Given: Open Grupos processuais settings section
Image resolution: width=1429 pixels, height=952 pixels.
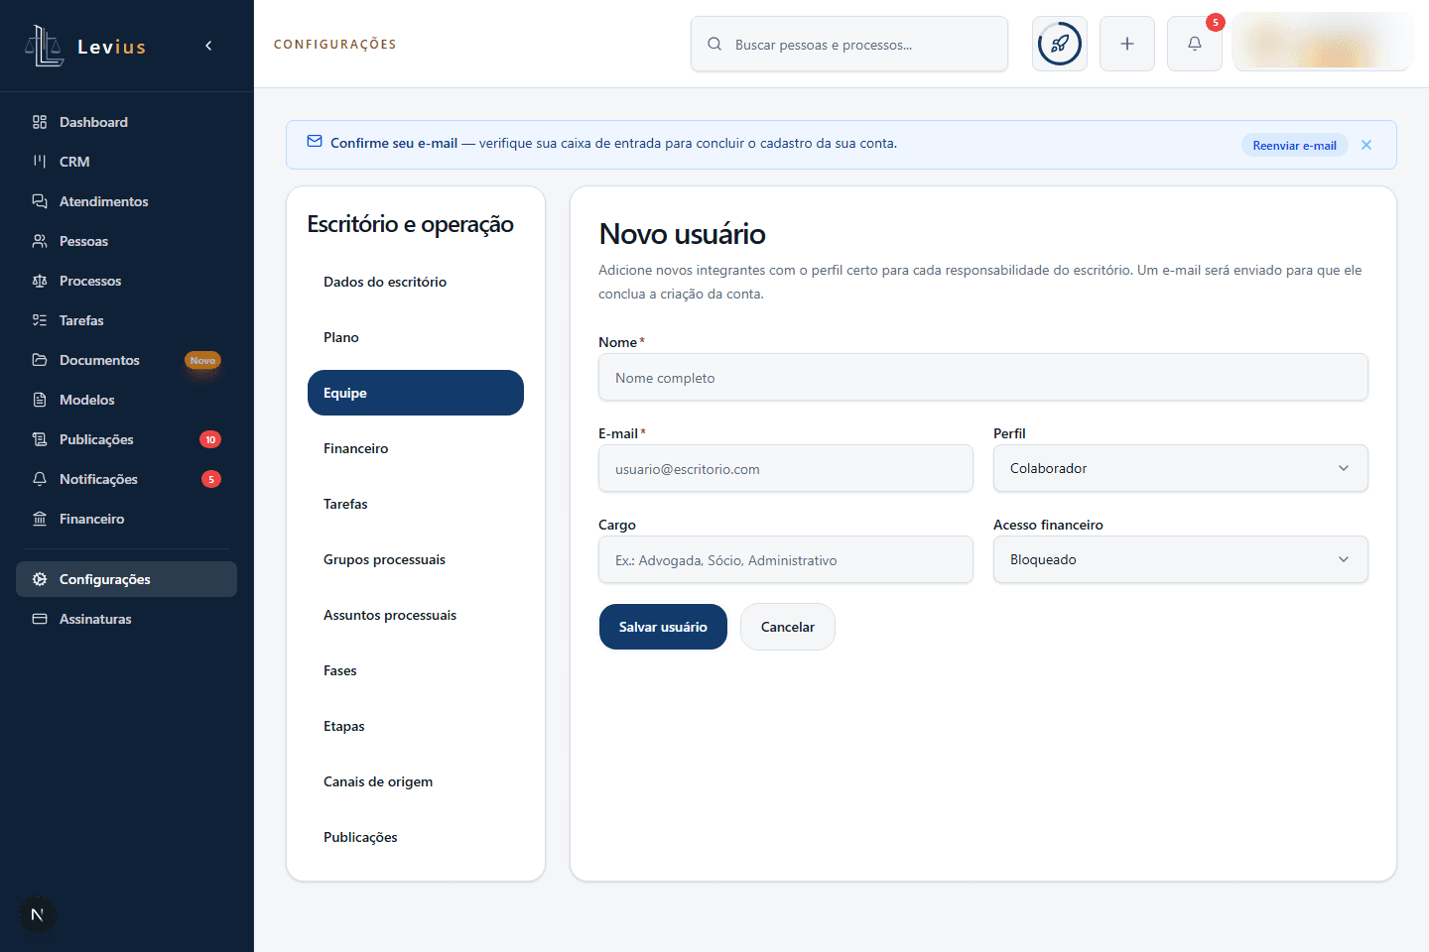Looking at the screenshot, I should pos(416,559).
